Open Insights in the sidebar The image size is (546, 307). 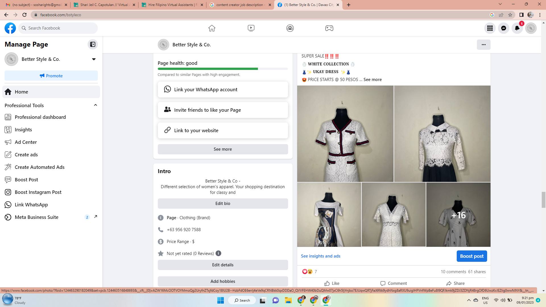tap(23, 130)
